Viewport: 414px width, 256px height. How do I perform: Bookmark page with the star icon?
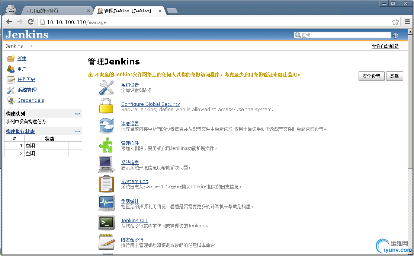pos(395,22)
